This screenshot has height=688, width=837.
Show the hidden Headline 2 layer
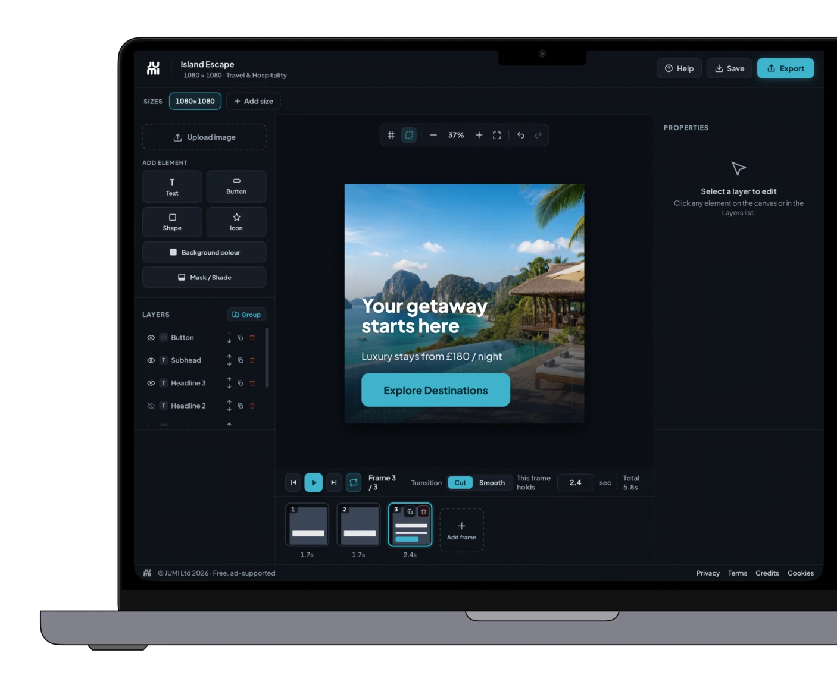tap(151, 406)
